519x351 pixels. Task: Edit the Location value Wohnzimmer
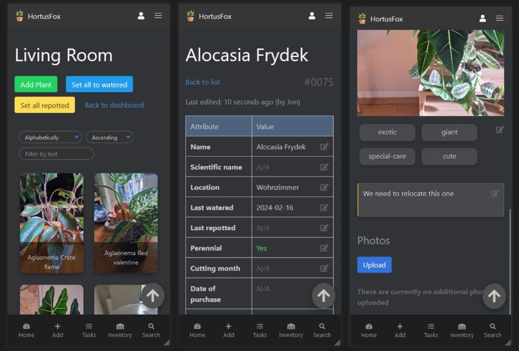pyautogui.click(x=324, y=187)
